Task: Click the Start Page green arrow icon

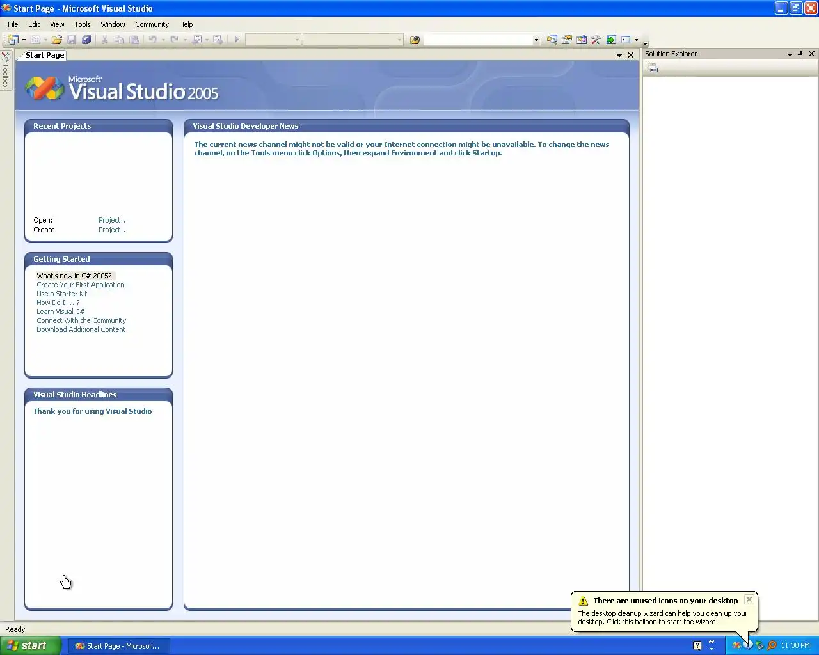Action: pyautogui.click(x=611, y=40)
